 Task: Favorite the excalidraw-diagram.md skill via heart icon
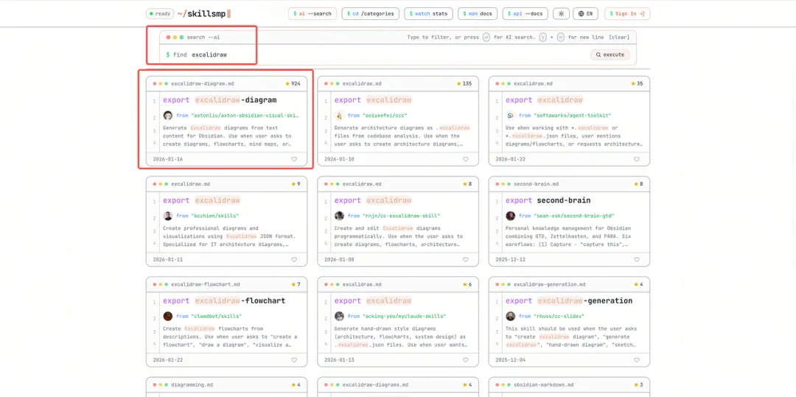(294, 159)
